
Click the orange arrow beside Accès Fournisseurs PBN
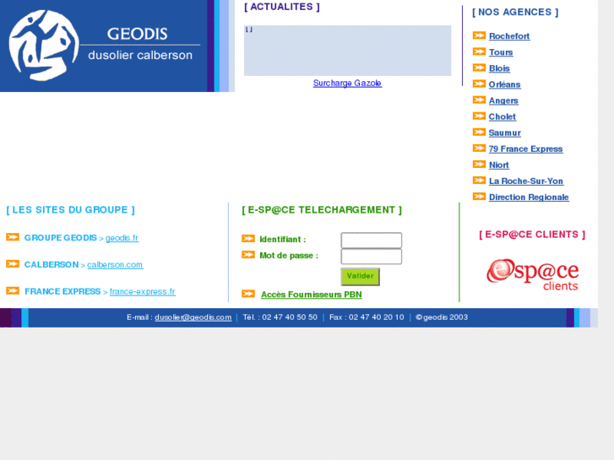point(248,294)
